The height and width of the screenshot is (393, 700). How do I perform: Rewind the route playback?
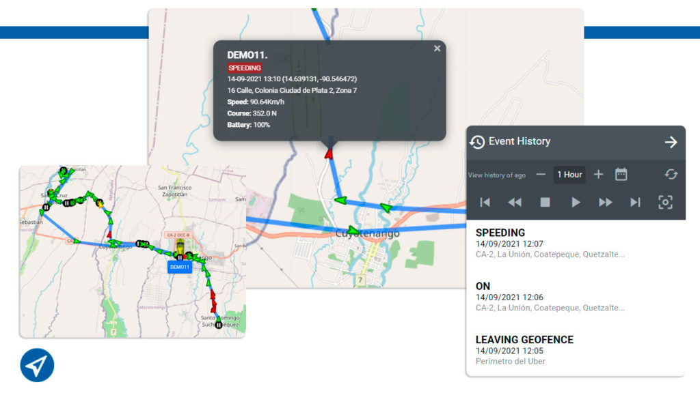[515, 202]
